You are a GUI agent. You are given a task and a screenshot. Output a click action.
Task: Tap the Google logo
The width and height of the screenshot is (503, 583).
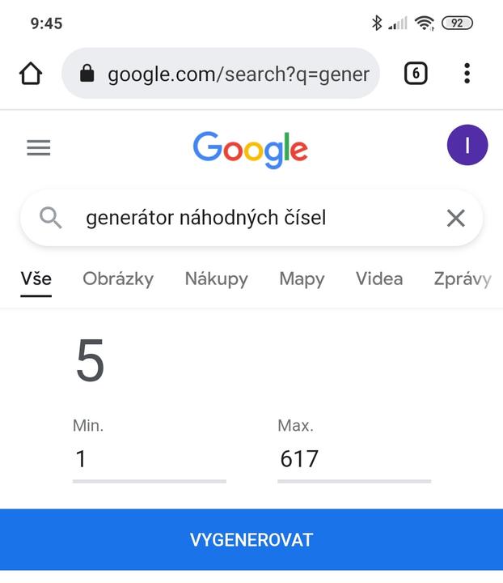(x=251, y=150)
